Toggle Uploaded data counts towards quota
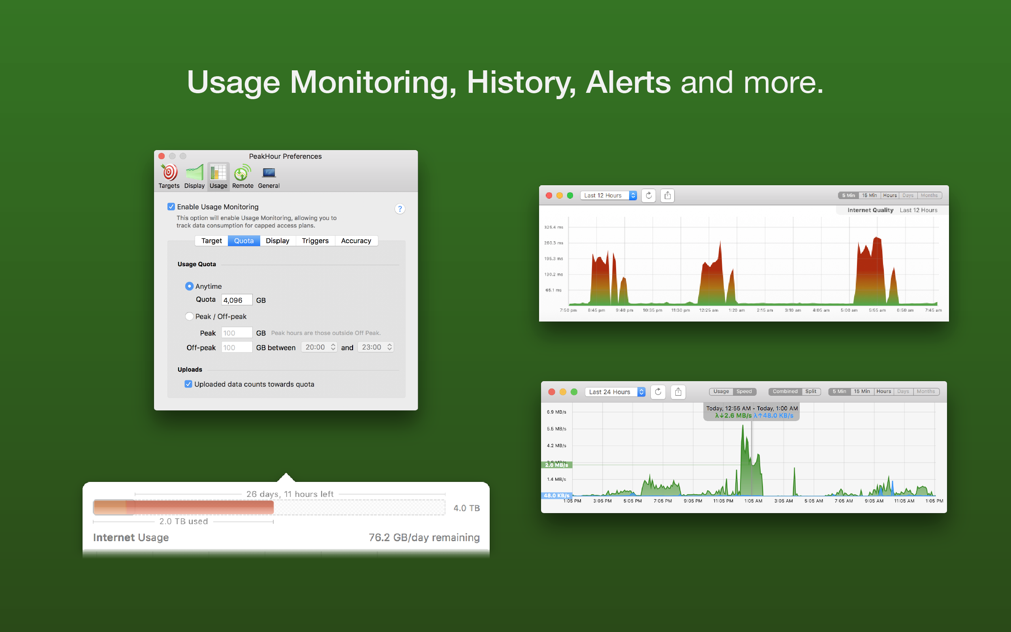This screenshot has width=1011, height=632. (x=188, y=384)
